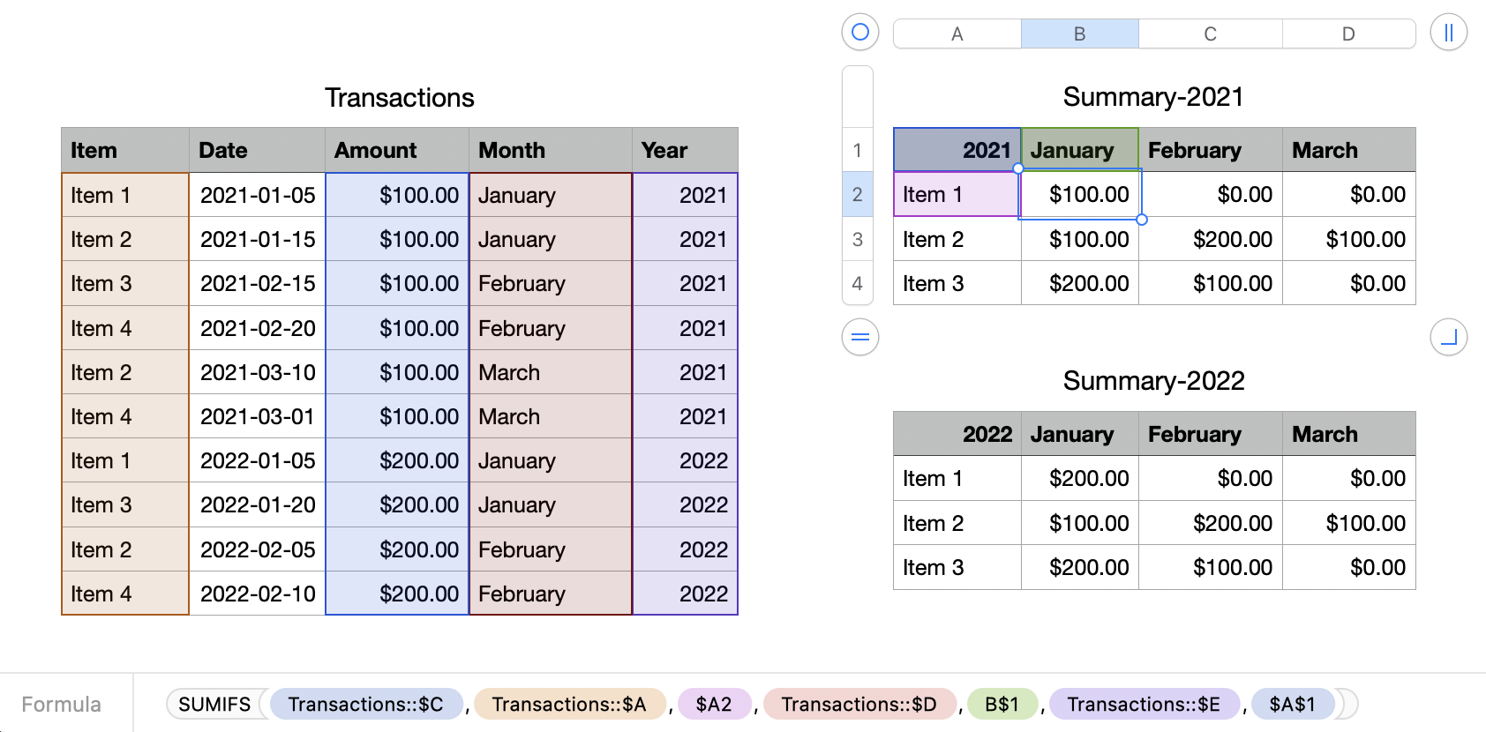
Task: Click the Transactions::$A formula token
Action: (x=569, y=704)
